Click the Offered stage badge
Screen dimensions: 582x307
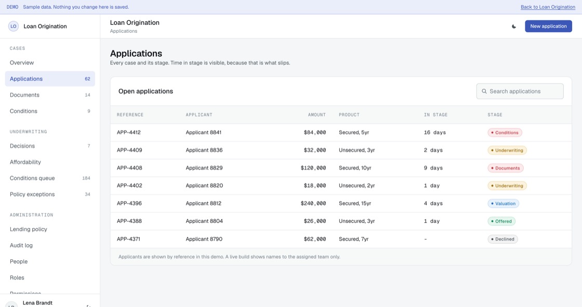pyautogui.click(x=501, y=221)
